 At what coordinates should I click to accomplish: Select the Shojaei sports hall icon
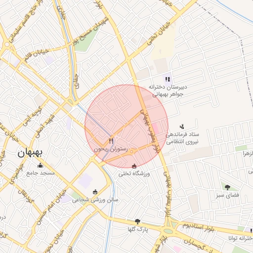(x=95, y=192)
